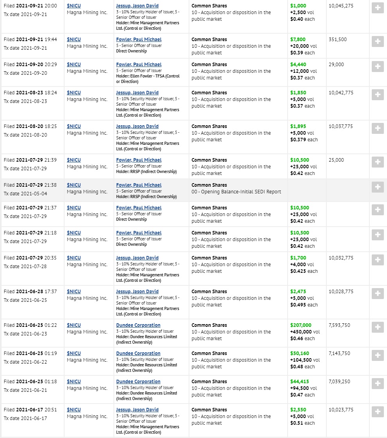387x438 pixels.
Task: Open plus icon for $2,475 Jessup transaction
Action: [x=378, y=293]
